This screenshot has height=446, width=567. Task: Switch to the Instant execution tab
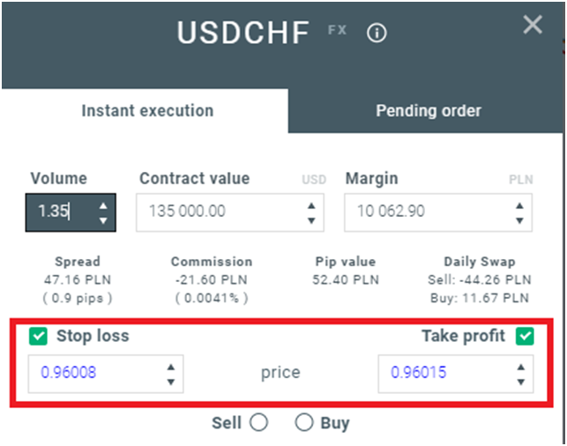[x=147, y=111]
